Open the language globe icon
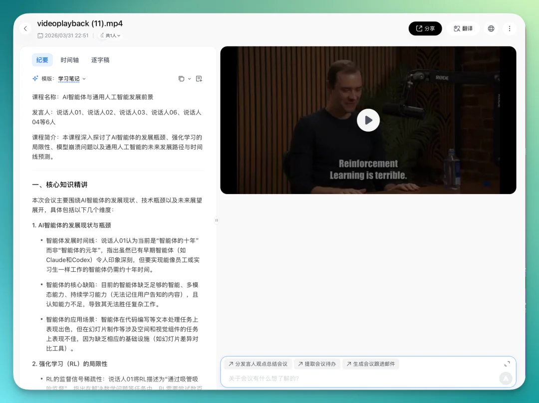 click(491, 28)
